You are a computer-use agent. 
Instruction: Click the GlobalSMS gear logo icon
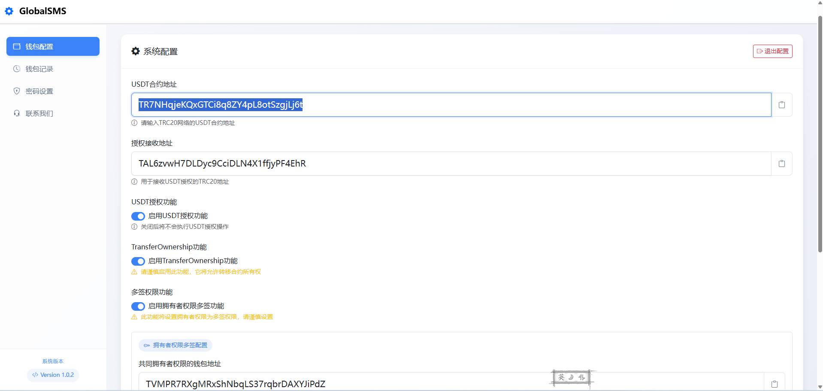(x=9, y=11)
